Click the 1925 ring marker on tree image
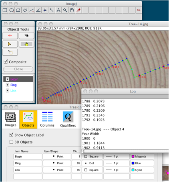Viewport: 169px width, 182px height. click(x=112, y=66)
